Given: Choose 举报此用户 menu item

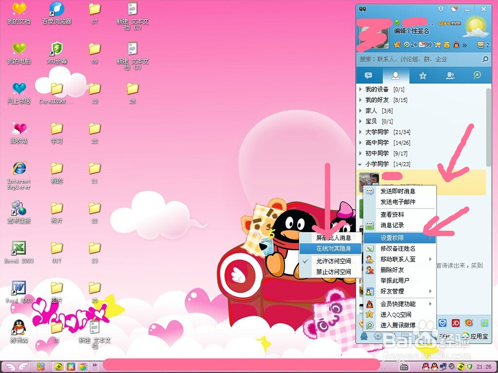Looking at the screenshot, I should 399,280.
